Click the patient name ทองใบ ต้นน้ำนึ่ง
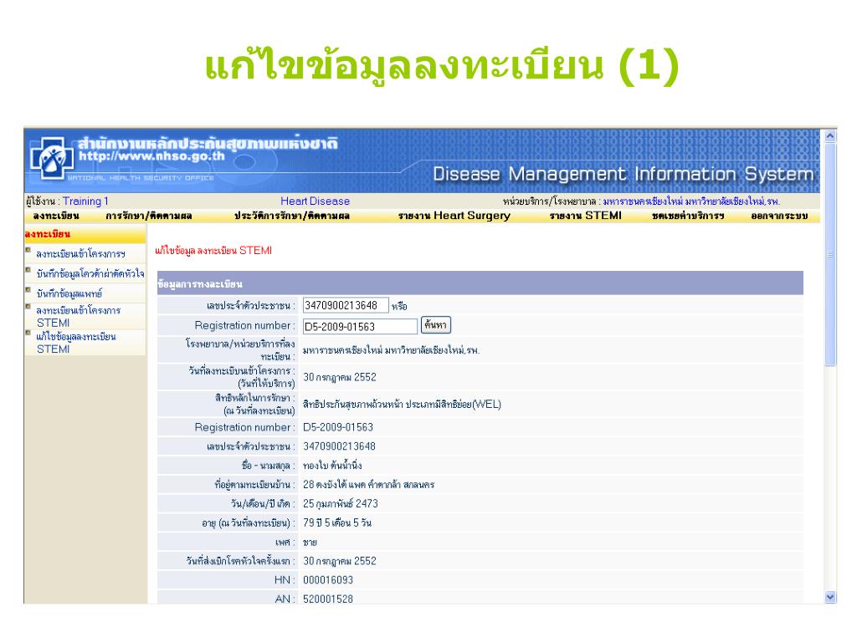The image size is (857, 642). 332,466
